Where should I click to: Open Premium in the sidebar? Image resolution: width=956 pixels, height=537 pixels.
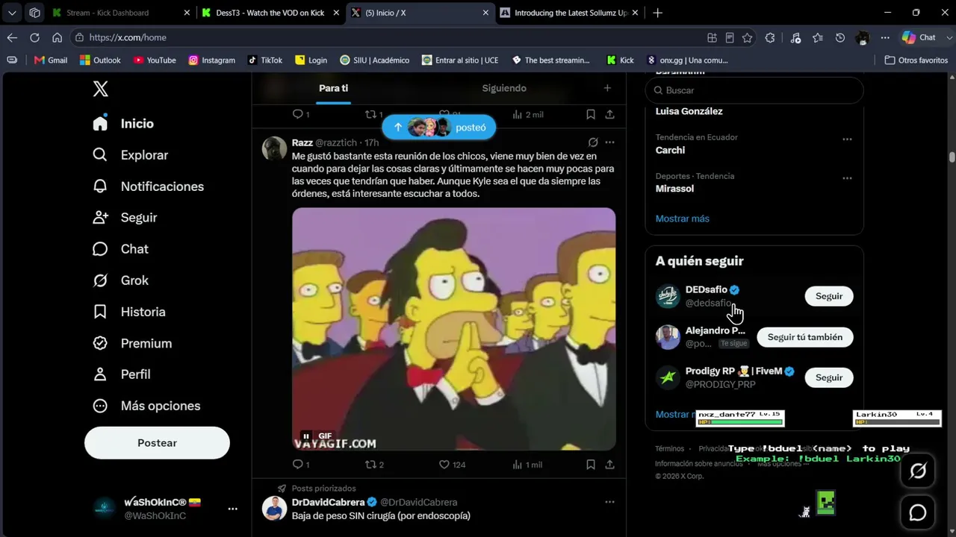132,343
